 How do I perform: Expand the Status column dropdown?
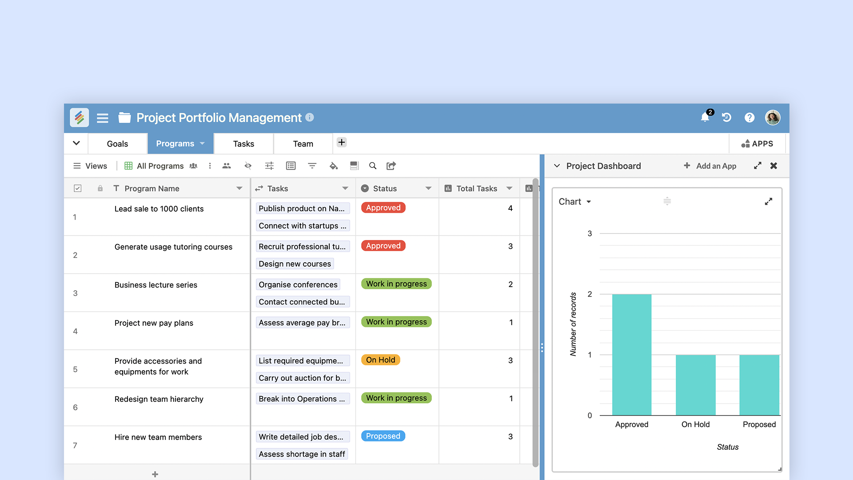428,188
